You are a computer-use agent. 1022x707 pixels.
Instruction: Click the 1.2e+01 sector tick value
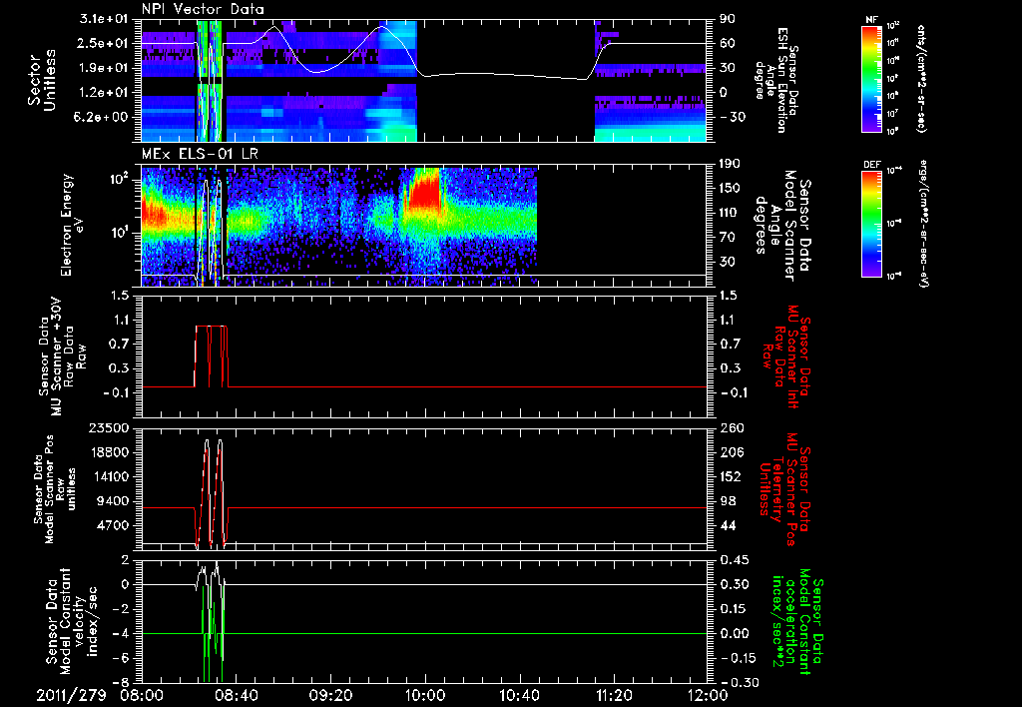click(x=102, y=93)
